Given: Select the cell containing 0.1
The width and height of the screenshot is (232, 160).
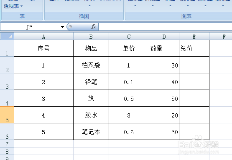Looking at the screenshot, I should coord(129,82).
